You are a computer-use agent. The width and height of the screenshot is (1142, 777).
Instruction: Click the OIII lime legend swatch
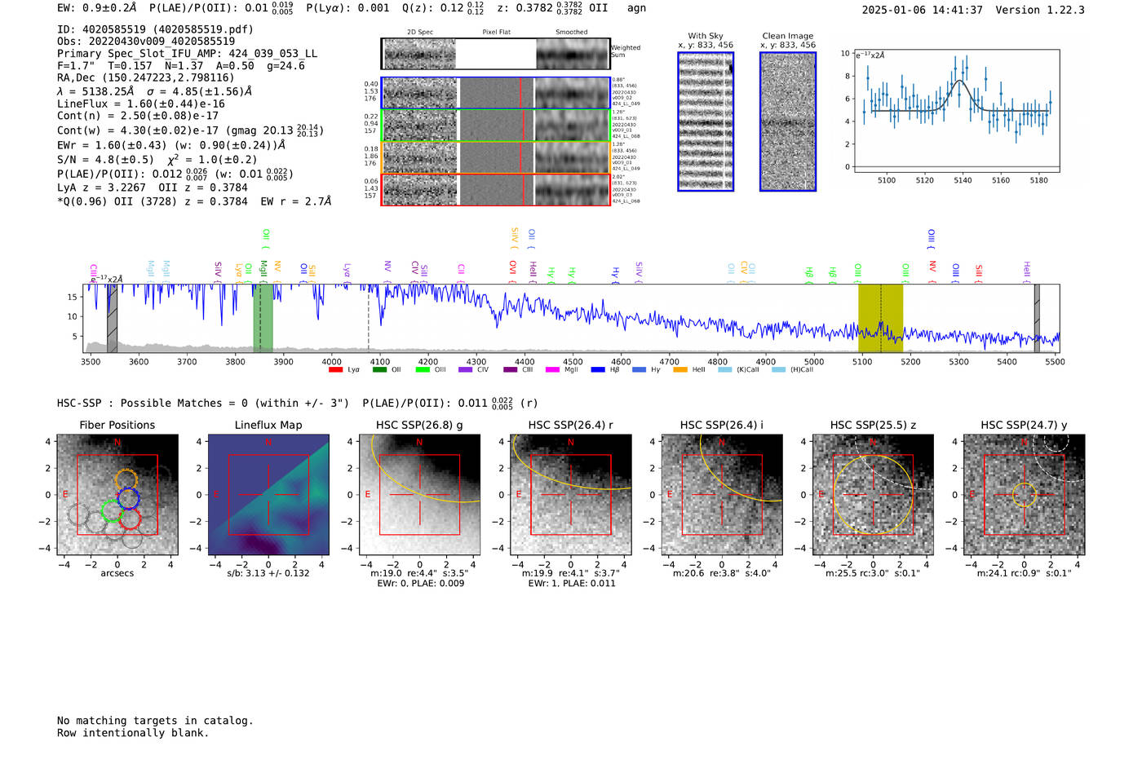(x=423, y=370)
